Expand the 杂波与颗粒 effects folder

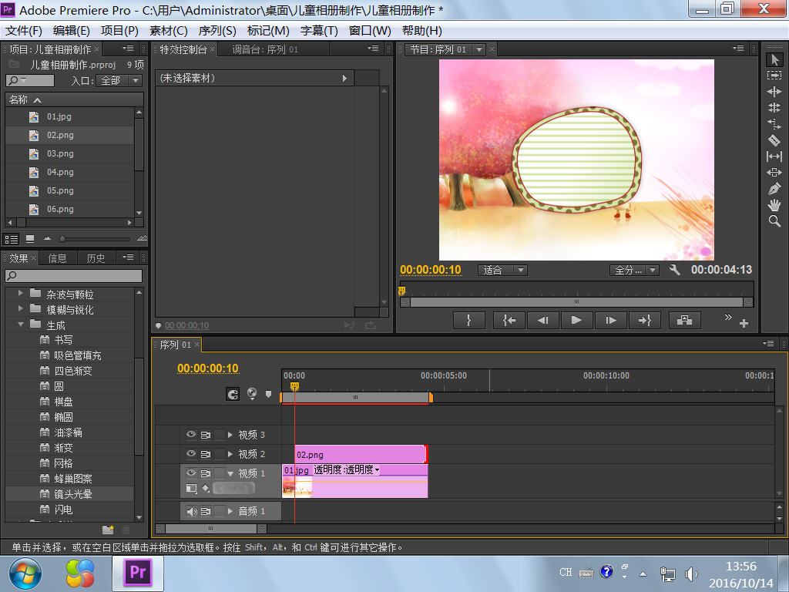pyautogui.click(x=21, y=293)
